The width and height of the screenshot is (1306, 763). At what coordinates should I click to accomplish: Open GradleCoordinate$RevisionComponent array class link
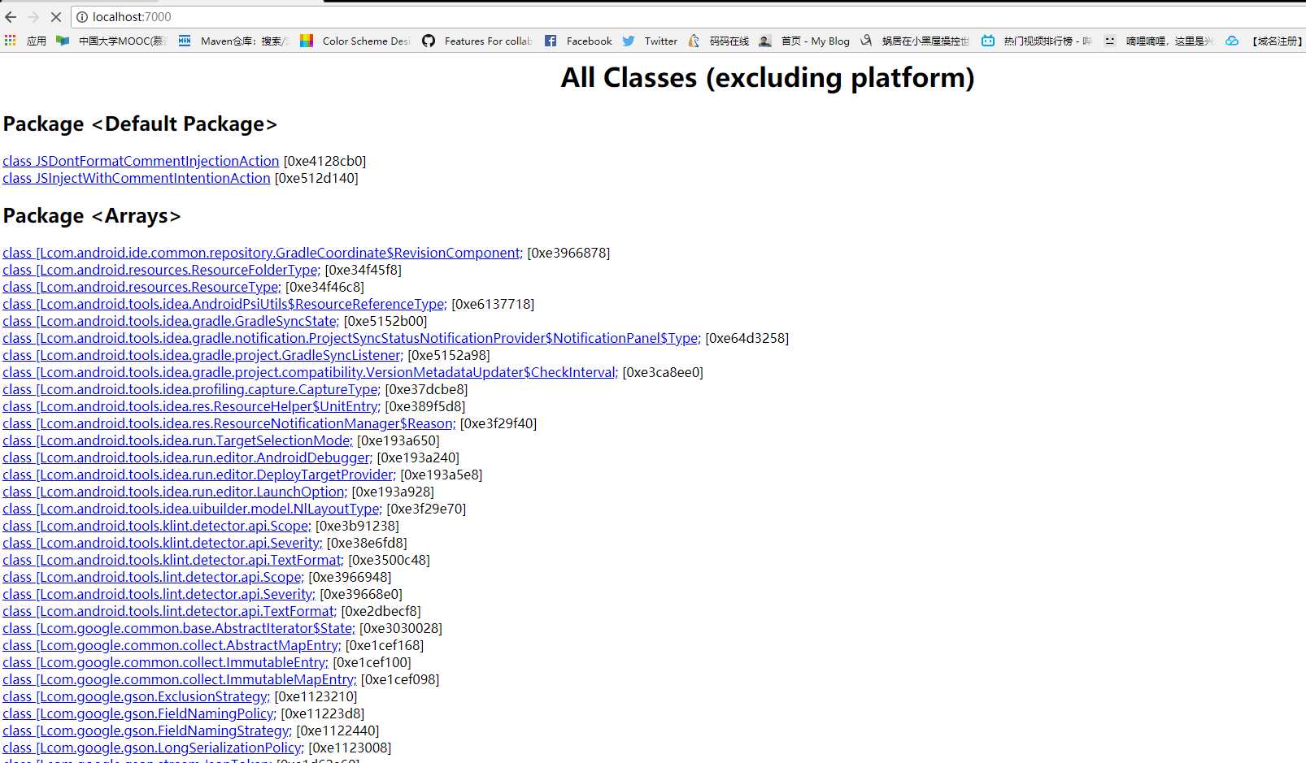pos(263,253)
